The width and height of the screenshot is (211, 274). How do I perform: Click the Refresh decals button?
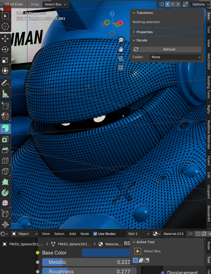tap(167, 49)
